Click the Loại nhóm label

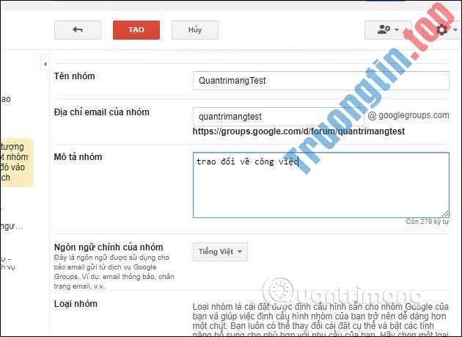(76, 304)
